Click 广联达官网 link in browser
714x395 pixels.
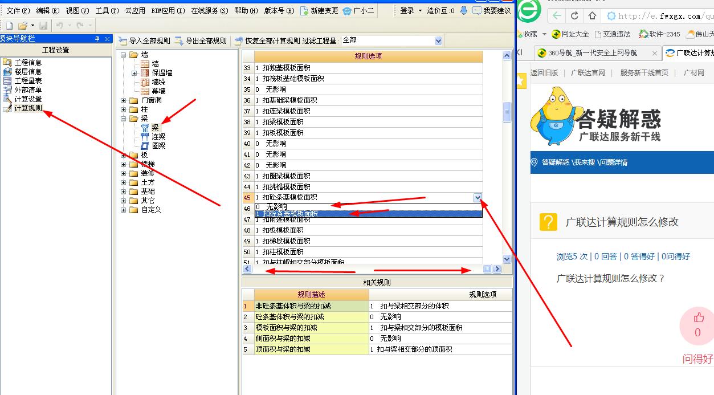click(588, 72)
